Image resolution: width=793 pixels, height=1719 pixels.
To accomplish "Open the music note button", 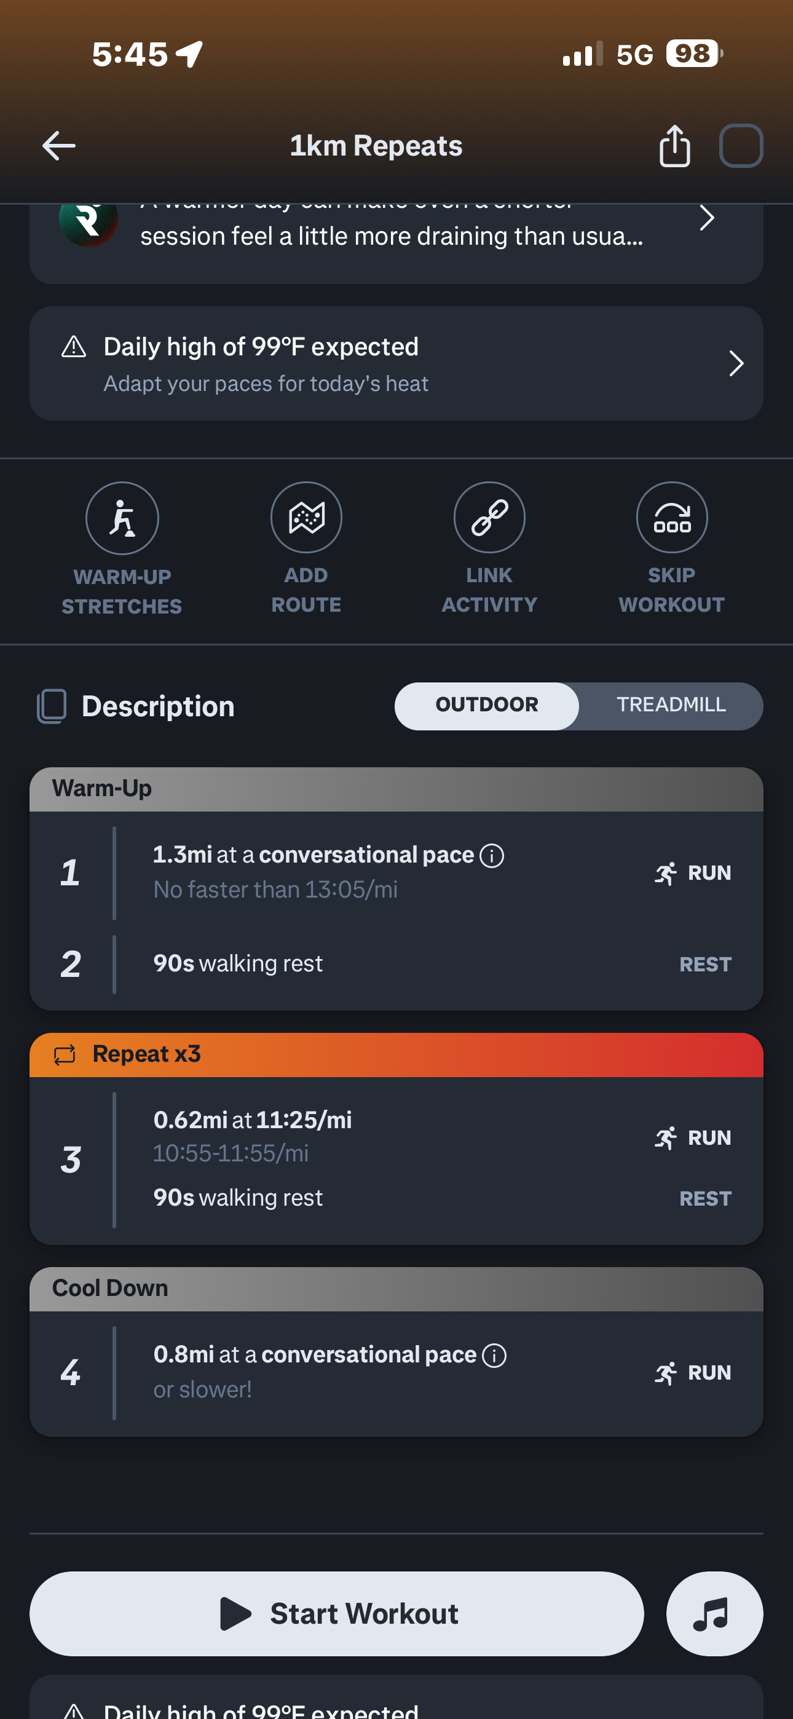I will coord(714,1614).
